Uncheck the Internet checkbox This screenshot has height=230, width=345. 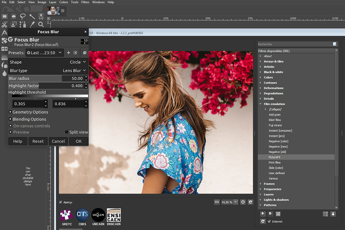pyautogui.click(x=269, y=221)
